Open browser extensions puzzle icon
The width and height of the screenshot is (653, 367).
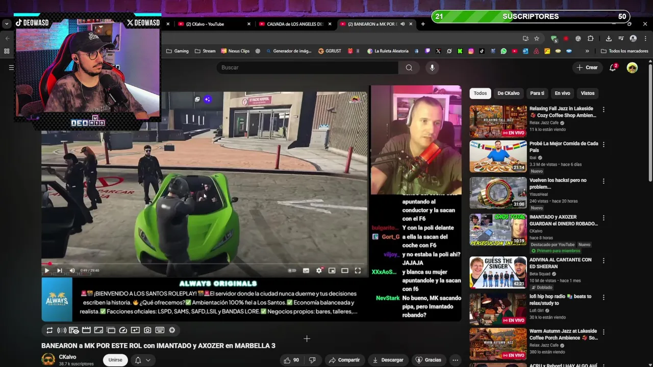590,38
